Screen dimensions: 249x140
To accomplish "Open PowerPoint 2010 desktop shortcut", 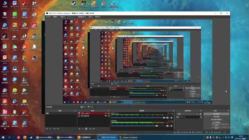I will (x=5, y=59).
